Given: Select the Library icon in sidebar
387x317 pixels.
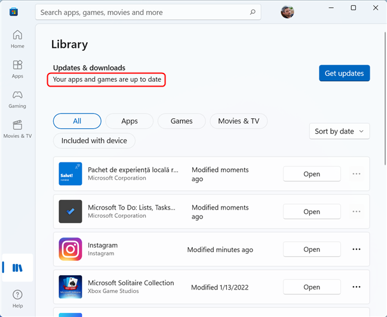Looking at the screenshot, I should point(17,267).
